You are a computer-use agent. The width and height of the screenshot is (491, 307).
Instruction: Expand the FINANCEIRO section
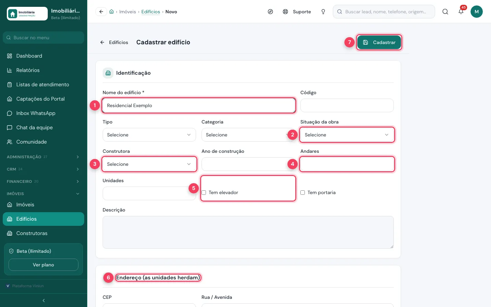(43, 181)
